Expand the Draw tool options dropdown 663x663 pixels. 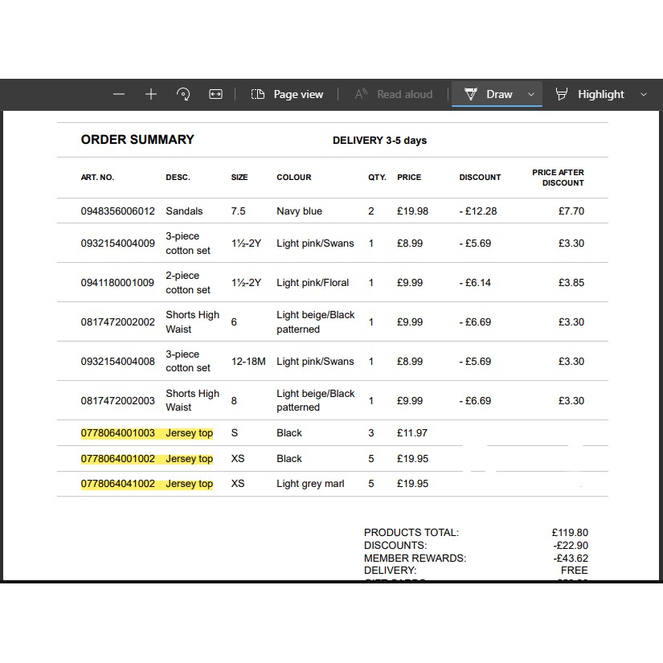[x=531, y=94]
